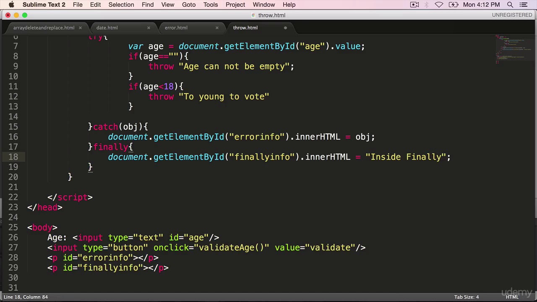Open the Selection menu
The width and height of the screenshot is (537, 302).
pos(121,5)
